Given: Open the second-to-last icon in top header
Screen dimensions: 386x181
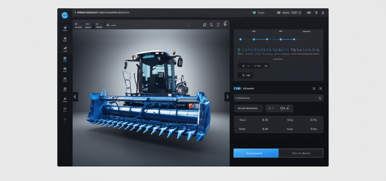Looking at the screenshot, I should 316,12.
